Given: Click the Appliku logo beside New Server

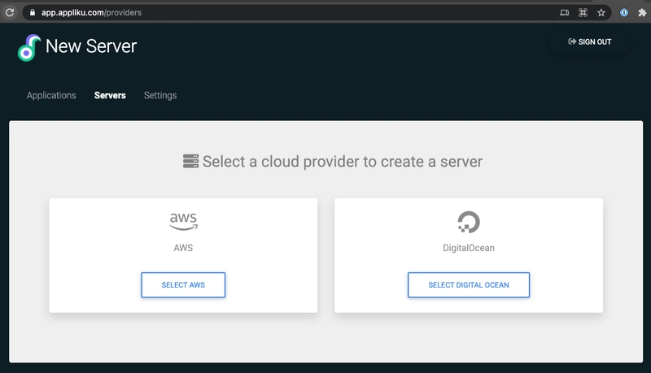Looking at the screenshot, I should click(29, 48).
